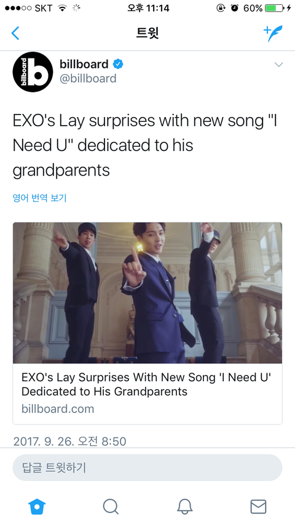Tap the billboard display name
This screenshot has width=295, height=526.
click(x=84, y=63)
